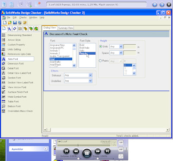Screen dimensions: 173x161
Task: Select the Note Font check
Action: (x=18, y=59)
